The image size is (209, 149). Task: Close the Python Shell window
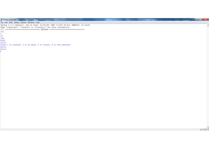point(205,20)
